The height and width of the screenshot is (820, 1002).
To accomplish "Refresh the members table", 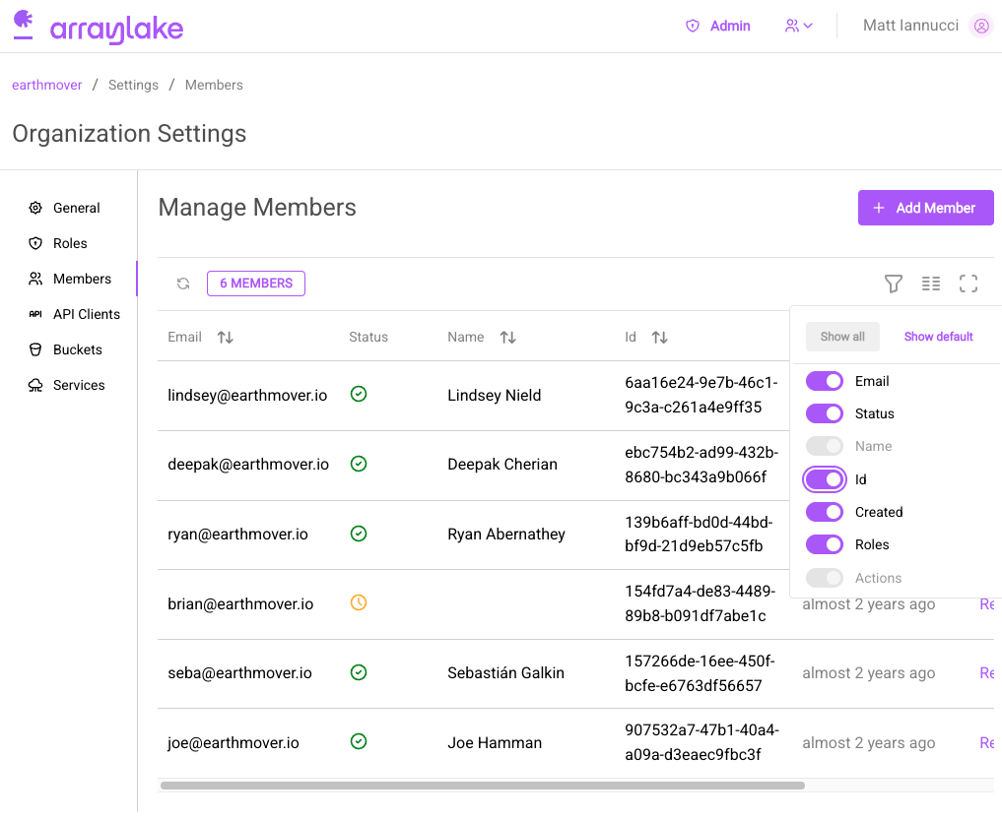I will [x=183, y=284].
